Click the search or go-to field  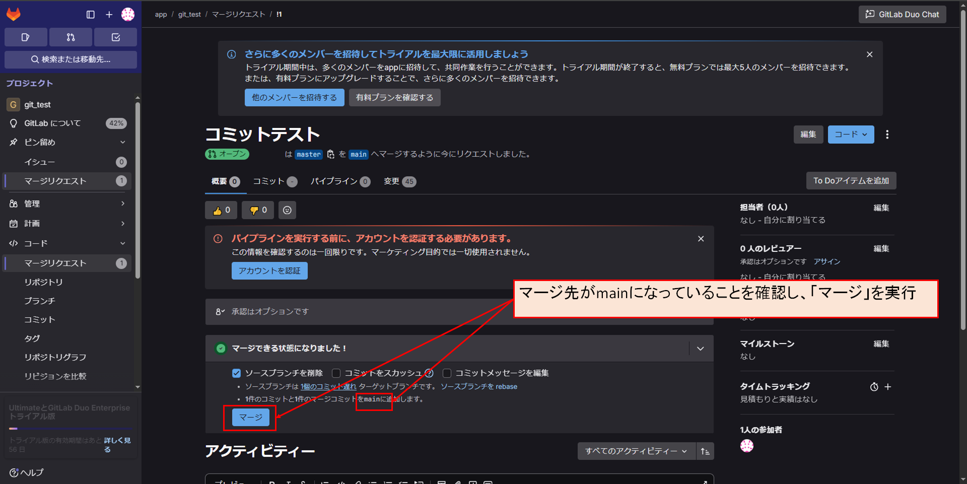coord(71,59)
